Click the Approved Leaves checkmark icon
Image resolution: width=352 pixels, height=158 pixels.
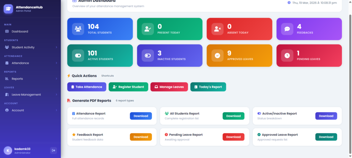pos(217,55)
